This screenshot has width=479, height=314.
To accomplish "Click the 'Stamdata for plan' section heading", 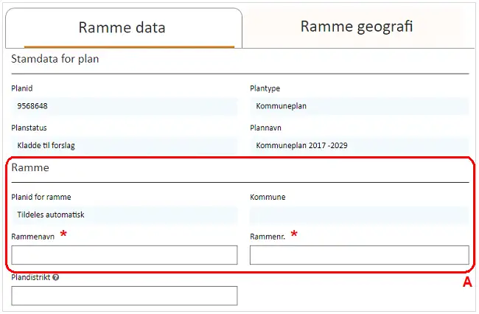I will pos(55,59).
